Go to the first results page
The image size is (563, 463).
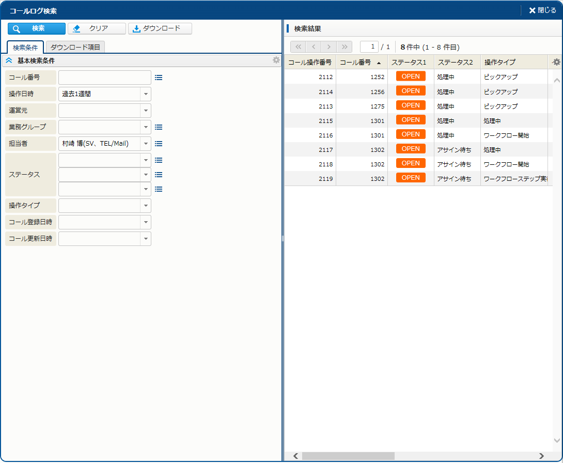pos(298,47)
